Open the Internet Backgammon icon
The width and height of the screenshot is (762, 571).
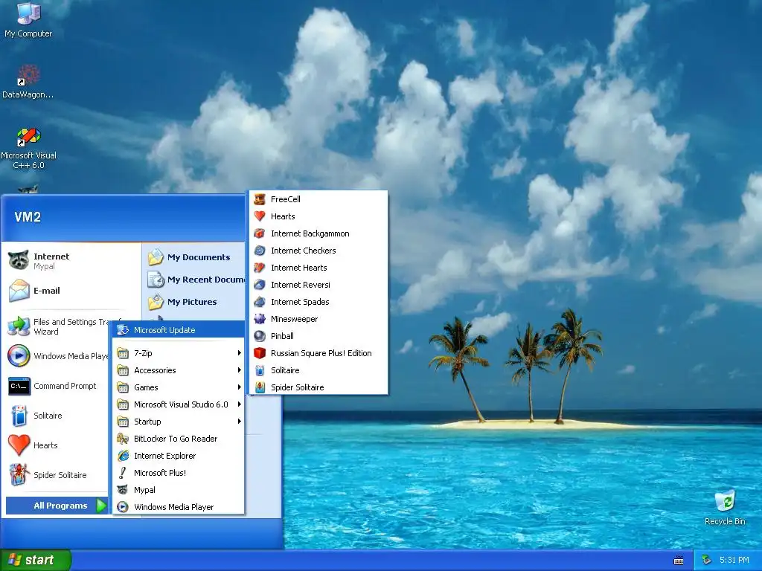coord(260,233)
